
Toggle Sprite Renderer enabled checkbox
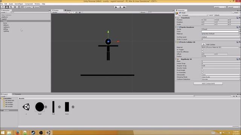180,27
